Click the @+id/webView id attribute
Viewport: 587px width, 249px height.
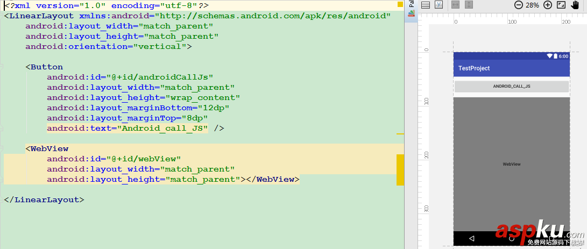pos(114,159)
